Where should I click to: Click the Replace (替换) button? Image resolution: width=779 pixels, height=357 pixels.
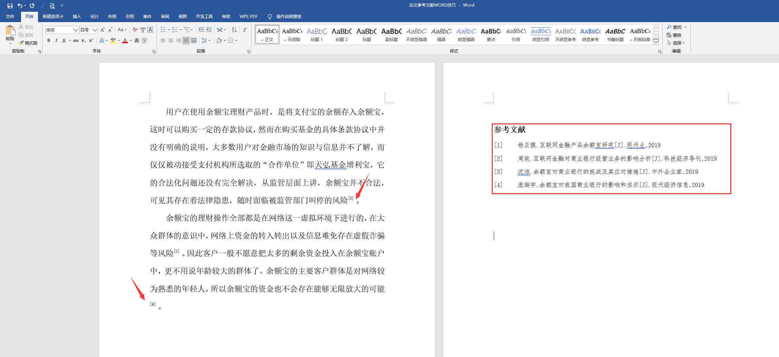point(674,35)
